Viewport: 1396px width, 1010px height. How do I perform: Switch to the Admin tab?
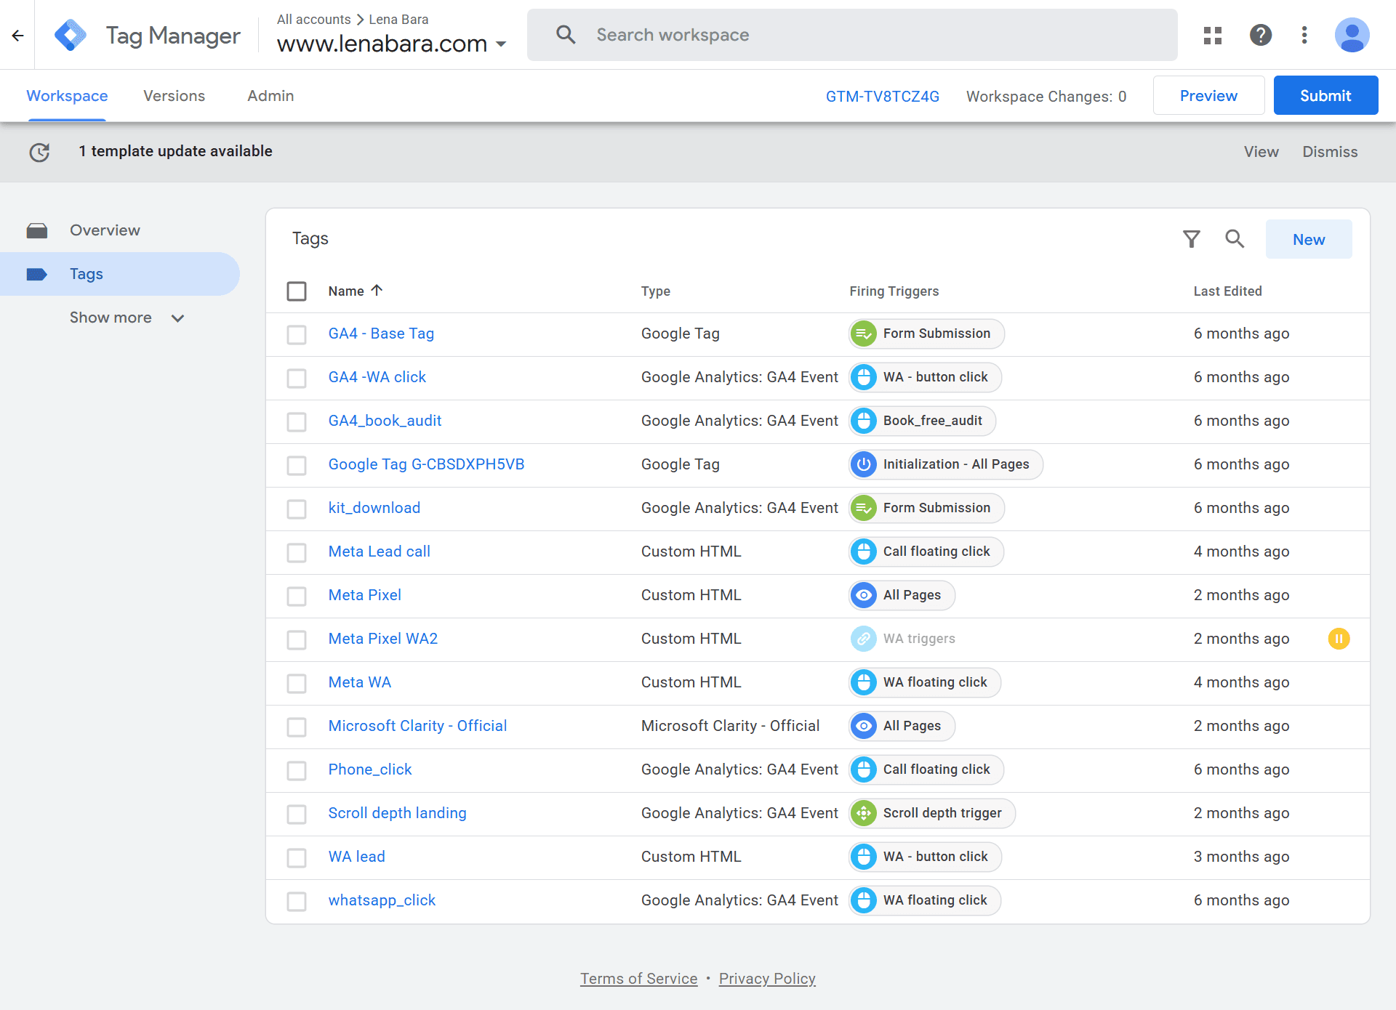point(270,96)
